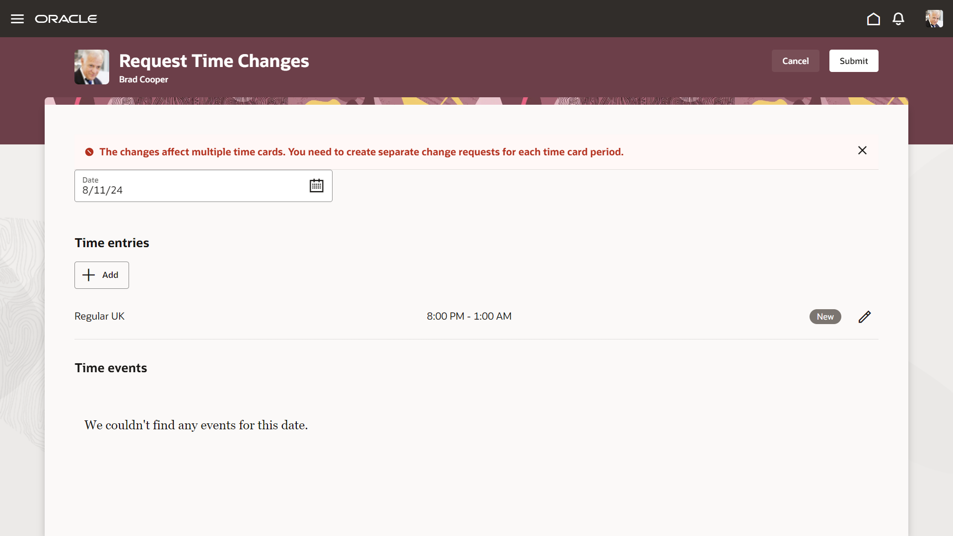The image size is (953, 536).
Task: Click the dismiss X icon on warning banner
Action: click(x=863, y=150)
